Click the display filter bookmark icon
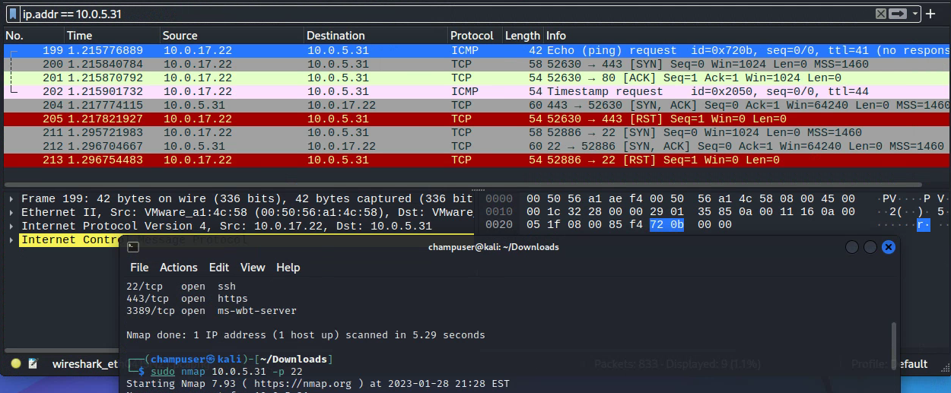 tap(13, 14)
